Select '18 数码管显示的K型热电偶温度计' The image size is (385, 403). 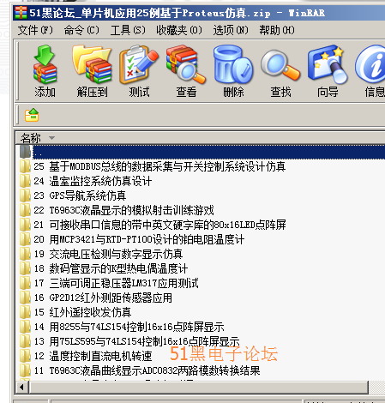(x=111, y=268)
